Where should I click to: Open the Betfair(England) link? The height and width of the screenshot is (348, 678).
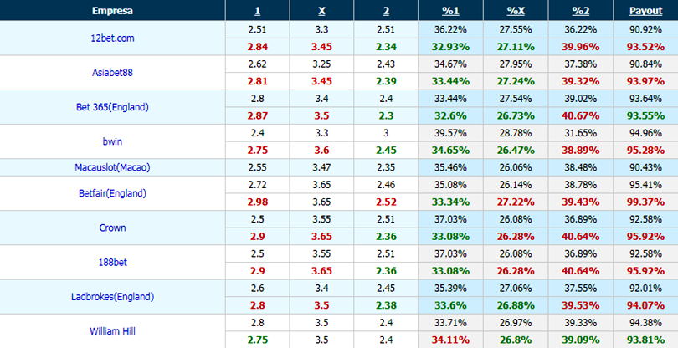click(112, 193)
